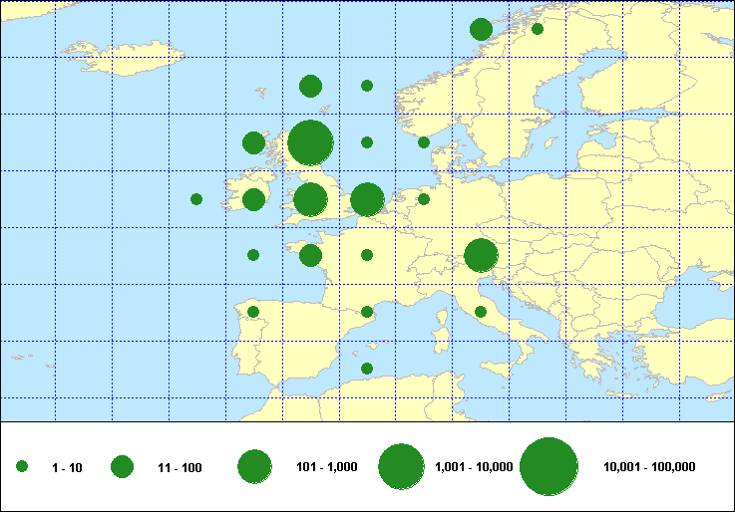Select the large circle over central England
Screen dimensions: 735x512
coord(310,199)
